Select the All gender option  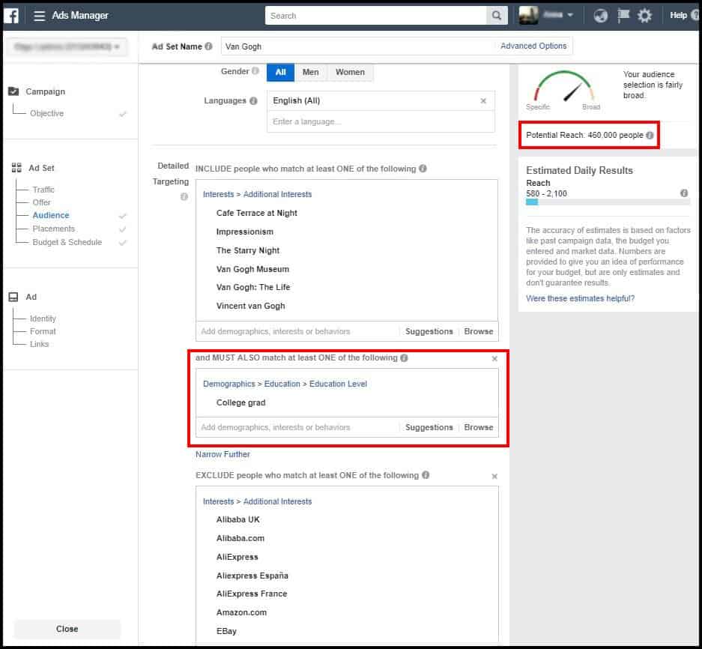pos(280,72)
